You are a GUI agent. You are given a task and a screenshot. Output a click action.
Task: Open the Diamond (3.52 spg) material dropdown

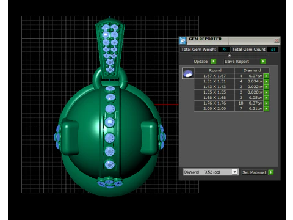point(235,172)
